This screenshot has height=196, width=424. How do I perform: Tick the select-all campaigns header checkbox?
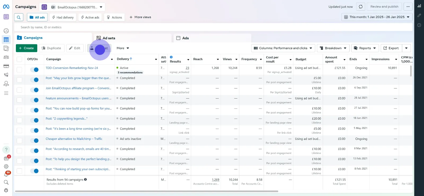pyautogui.click(x=19, y=59)
